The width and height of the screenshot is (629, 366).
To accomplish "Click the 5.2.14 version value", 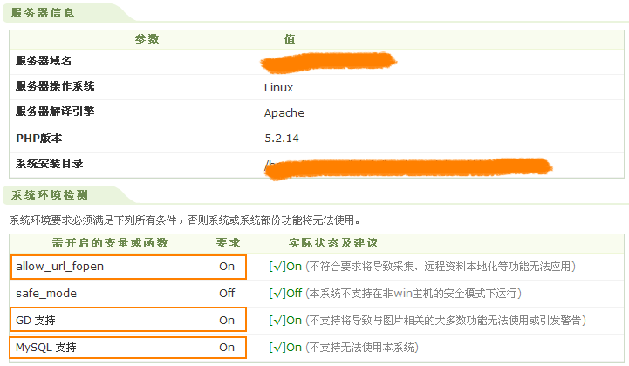I will coord(282,139).
